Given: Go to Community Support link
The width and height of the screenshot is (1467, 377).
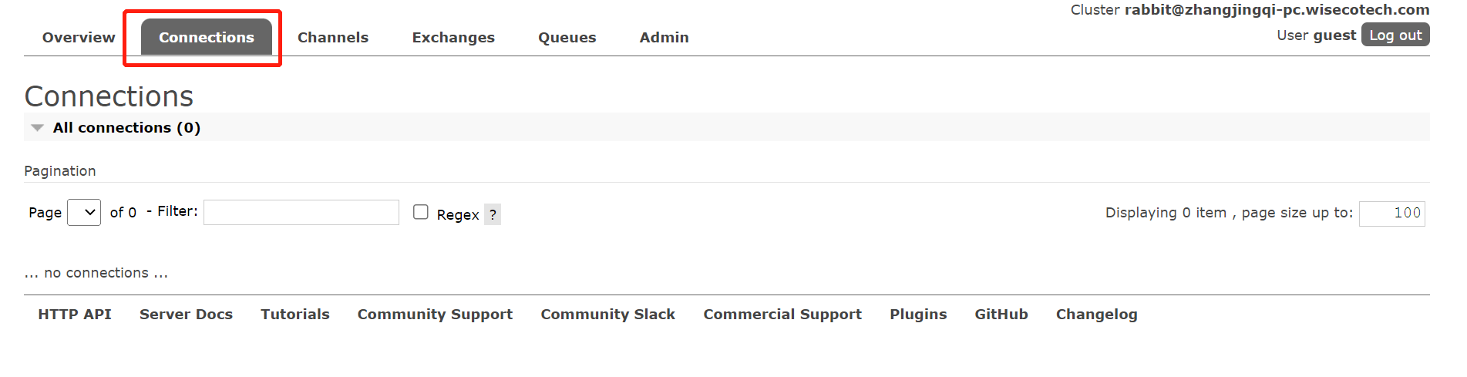Looking at the screenshot, I should tap(435, 315).
